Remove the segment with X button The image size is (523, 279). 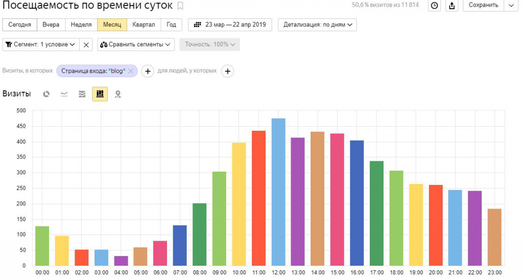tap(86, 44)
